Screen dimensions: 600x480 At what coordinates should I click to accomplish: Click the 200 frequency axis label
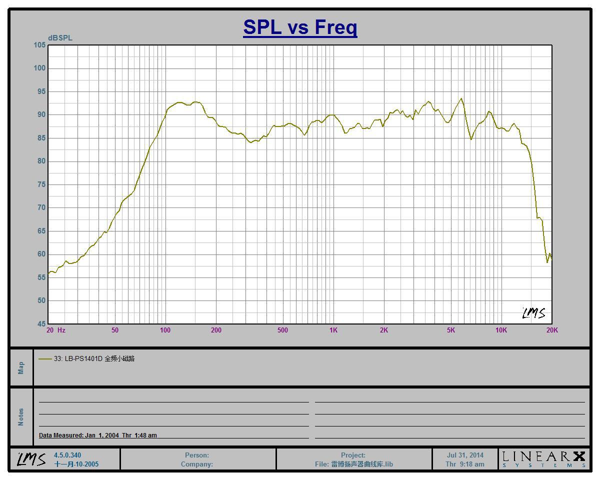[216, 330]
